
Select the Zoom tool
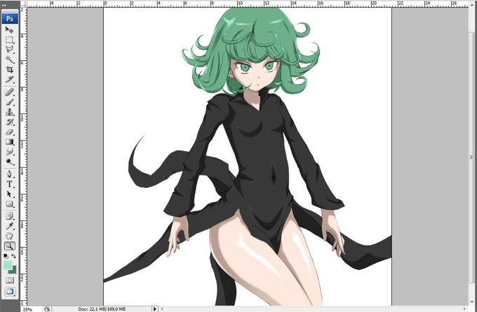(x=9, y=246)
